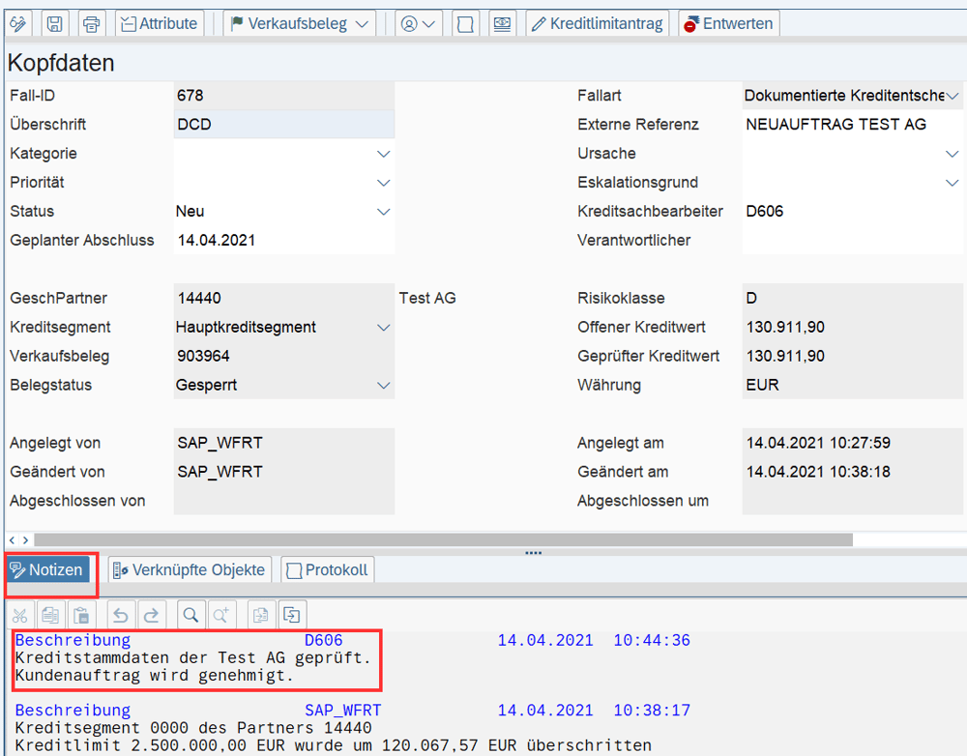Open the user profile icon menu
The height and width of the screenshot is (756, 967).
[409, 23]
